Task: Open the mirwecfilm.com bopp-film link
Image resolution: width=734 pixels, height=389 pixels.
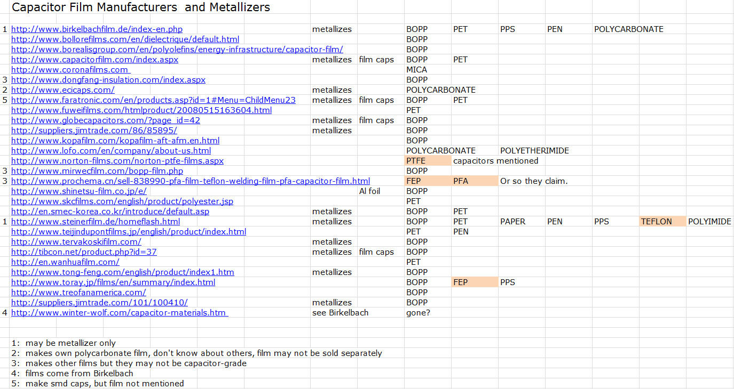Action: [97, 171]
